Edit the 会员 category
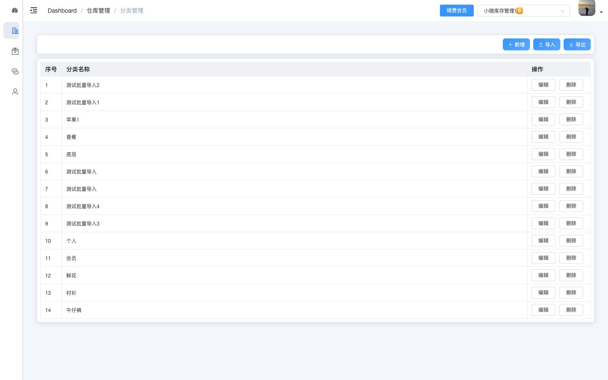Image resolution: width=608 pixels, height=380 pixels. click(x=543, y=258)
